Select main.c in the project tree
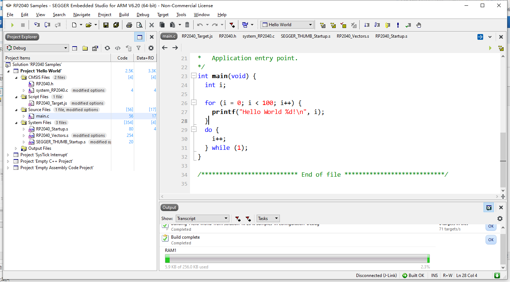The width and height of the screenshot is (510, 282). pyautogui.click(x=43, y=116)
